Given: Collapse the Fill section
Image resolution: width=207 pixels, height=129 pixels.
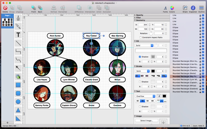Looking at the screenshot, I should (x=135, y=41).
